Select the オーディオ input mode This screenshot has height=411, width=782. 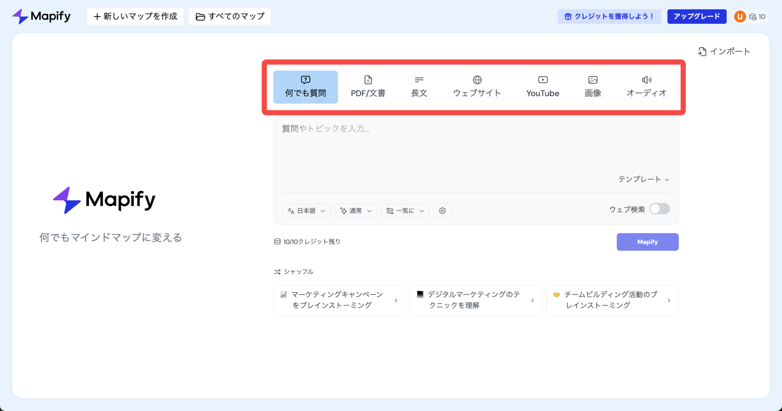pyautogui.click(x=646, y=87)
